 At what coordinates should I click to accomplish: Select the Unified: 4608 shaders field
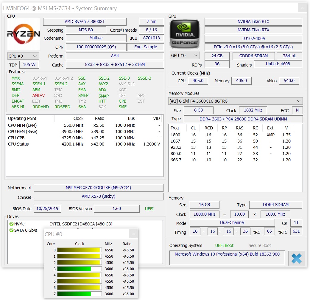point(278,64)
